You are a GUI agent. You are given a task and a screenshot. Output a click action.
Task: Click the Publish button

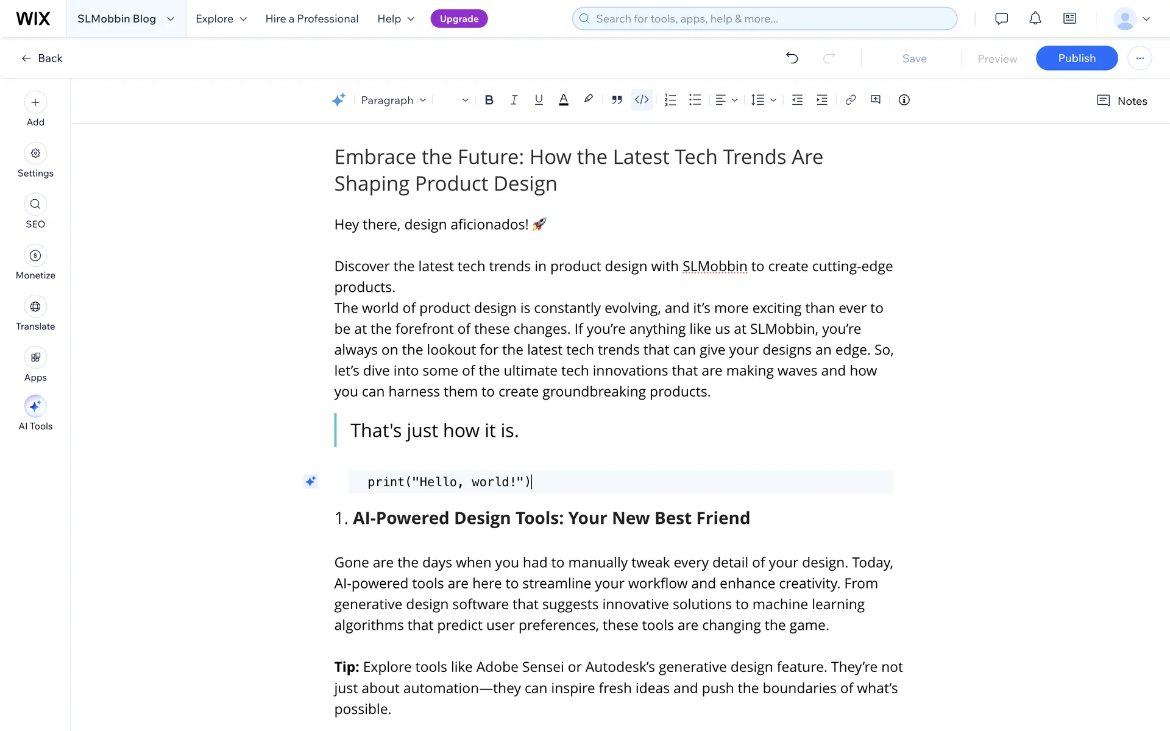[x=1076, y=58]
